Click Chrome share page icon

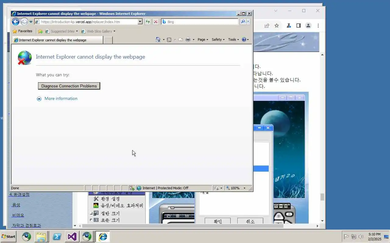[267, 26]
